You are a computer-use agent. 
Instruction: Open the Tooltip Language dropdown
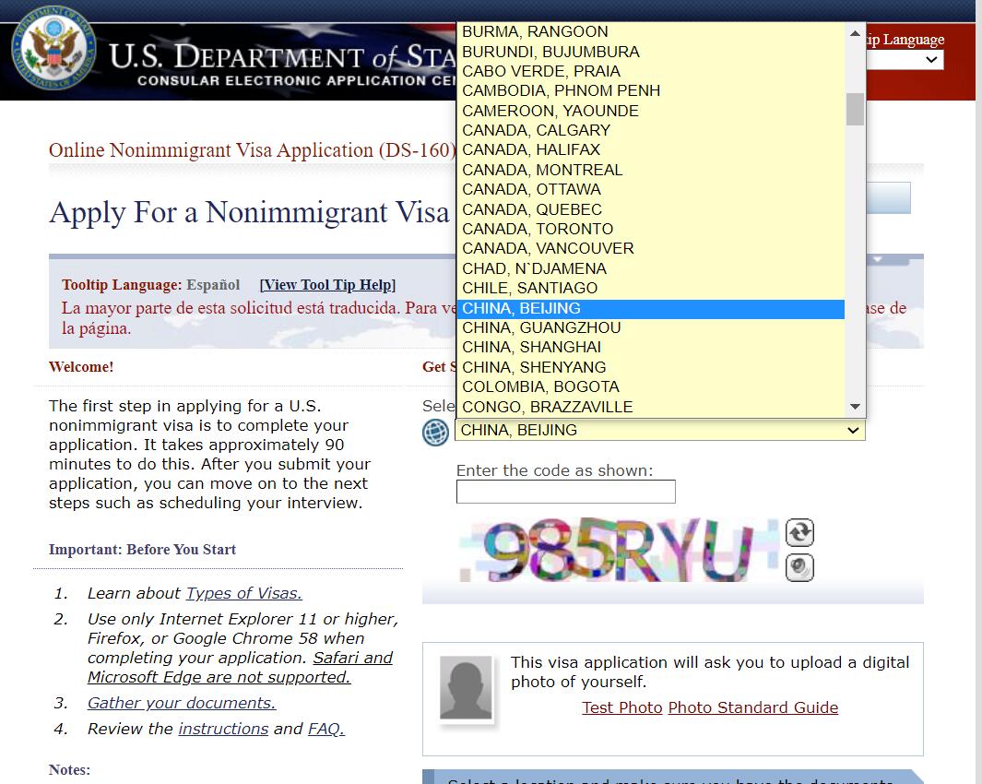tap(905, 60)
